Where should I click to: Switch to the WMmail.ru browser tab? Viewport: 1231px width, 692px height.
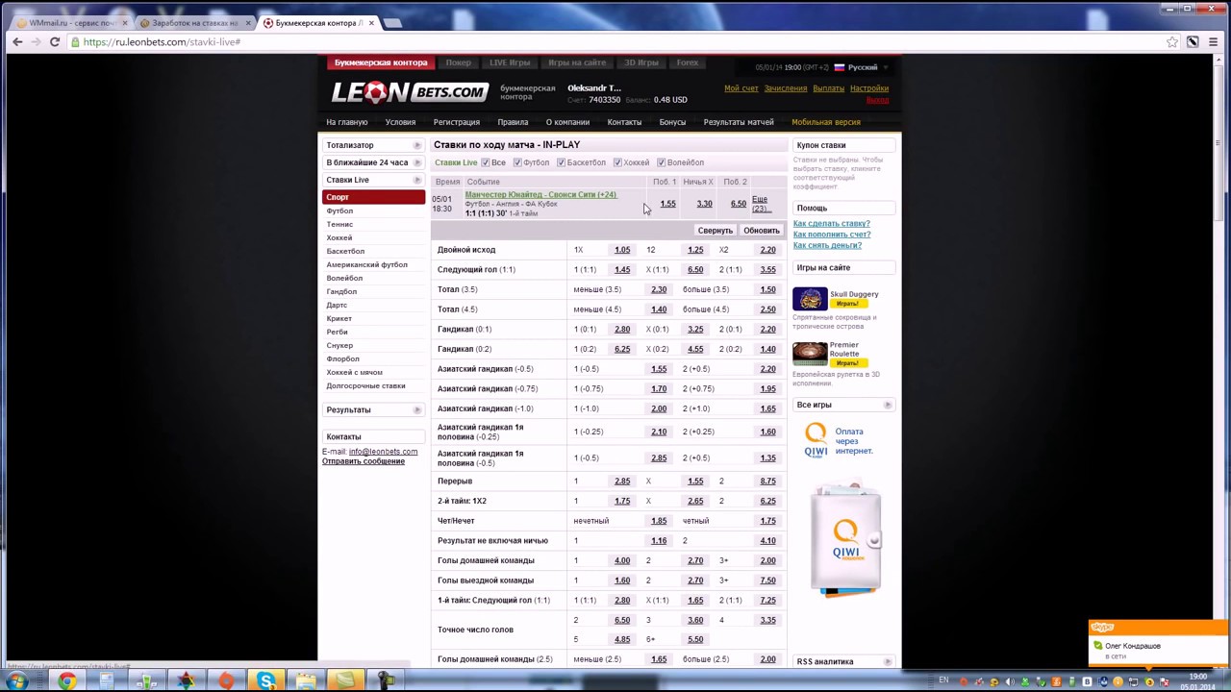point(72,22)
